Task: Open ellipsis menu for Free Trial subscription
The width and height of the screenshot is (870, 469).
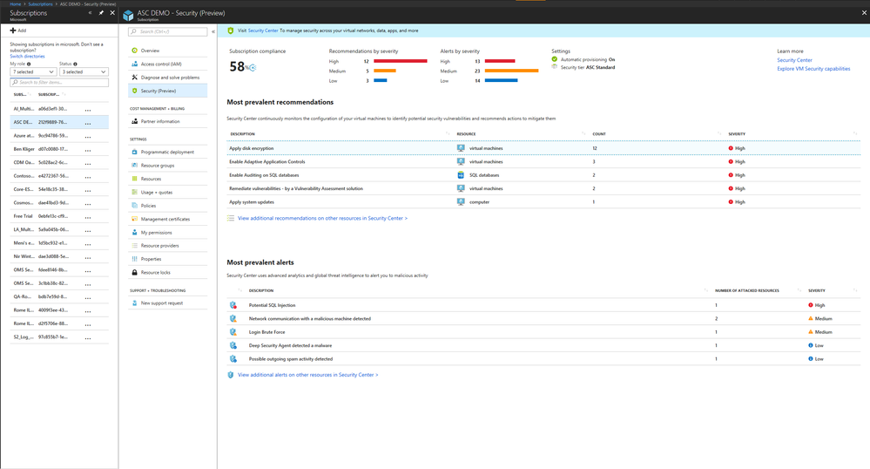Action: 88,217
